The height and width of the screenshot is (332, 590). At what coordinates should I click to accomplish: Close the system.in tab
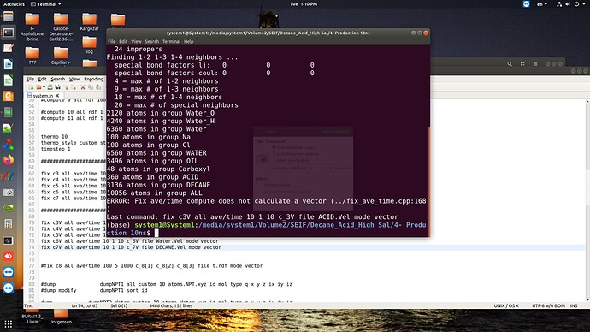(57, 96)
